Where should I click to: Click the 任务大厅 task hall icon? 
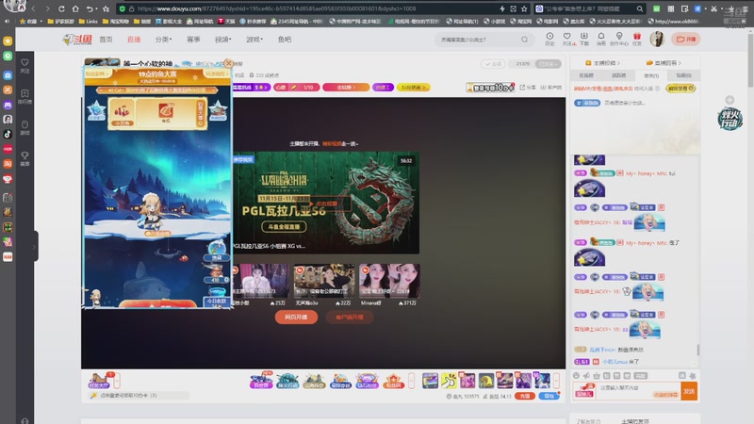pos(99,381)
